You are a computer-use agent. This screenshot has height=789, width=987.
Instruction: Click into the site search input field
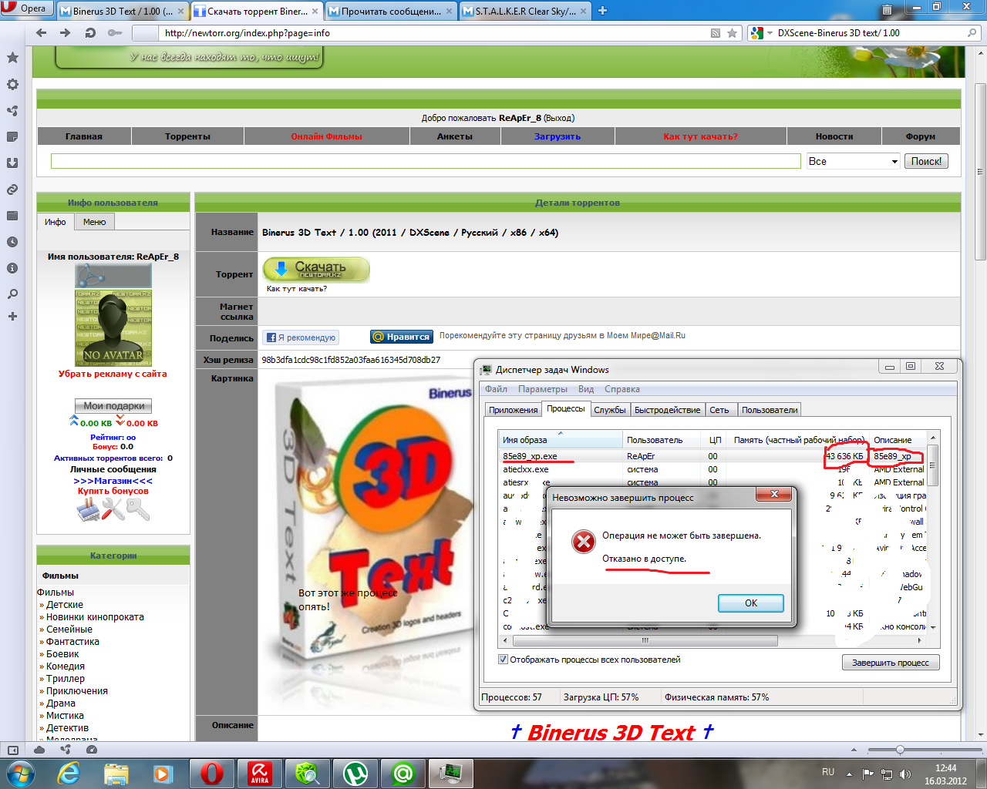(426, 161)
